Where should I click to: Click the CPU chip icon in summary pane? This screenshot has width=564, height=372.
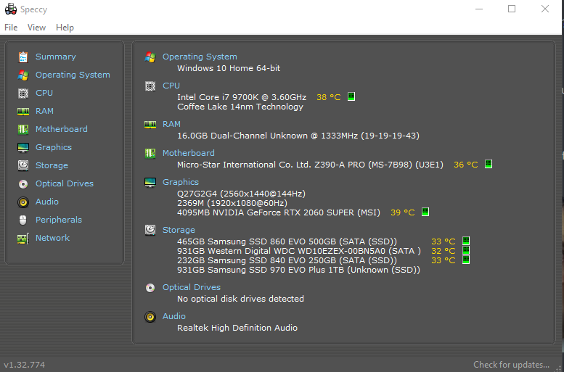tap(150, 86)
